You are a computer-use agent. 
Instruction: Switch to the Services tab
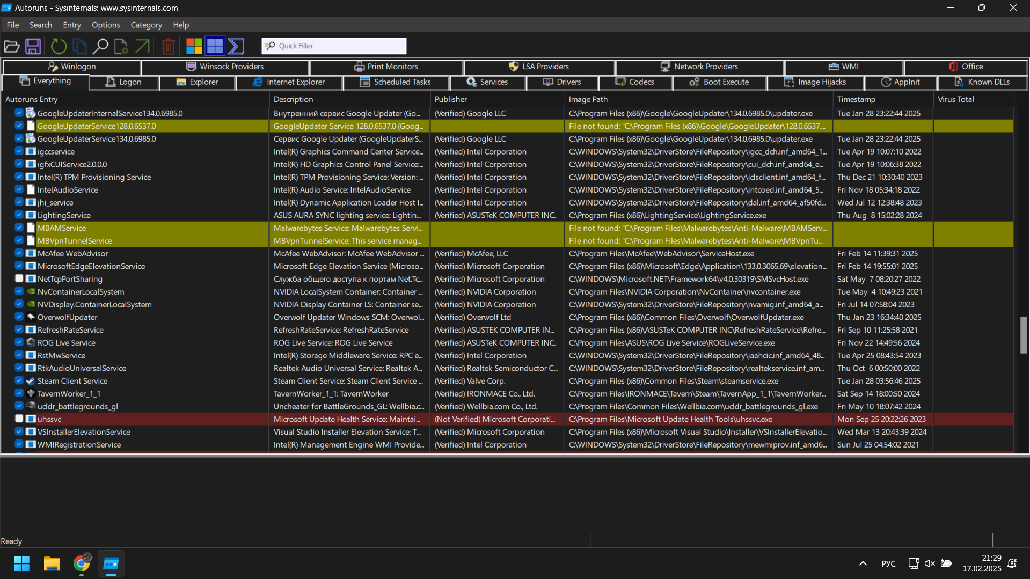tap(487, 82)
